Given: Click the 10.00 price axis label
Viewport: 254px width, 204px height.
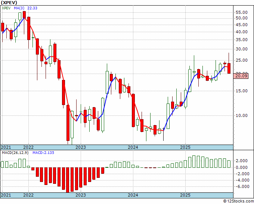Looking at the screenshot, I should [242, 115].
